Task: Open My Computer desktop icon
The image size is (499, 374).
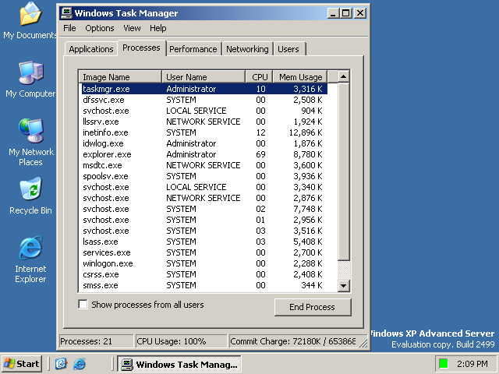Action: (30, 74)
